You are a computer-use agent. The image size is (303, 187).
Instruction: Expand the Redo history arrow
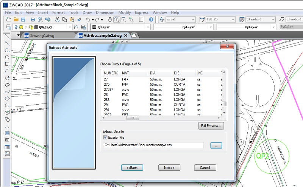102,20
